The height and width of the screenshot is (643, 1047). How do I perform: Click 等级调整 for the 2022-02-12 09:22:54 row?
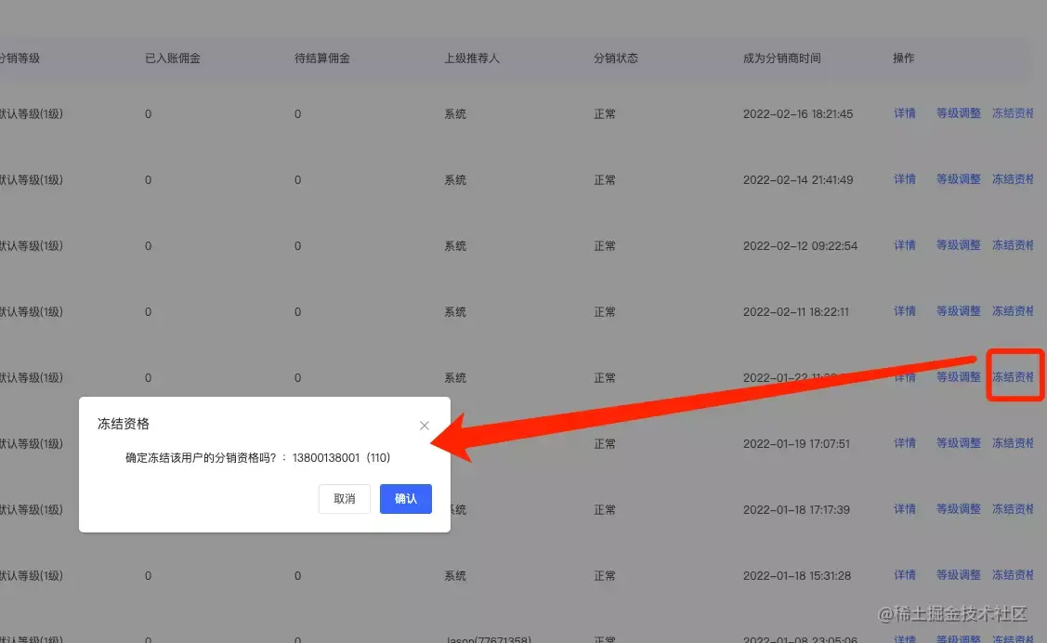point(958,245)
